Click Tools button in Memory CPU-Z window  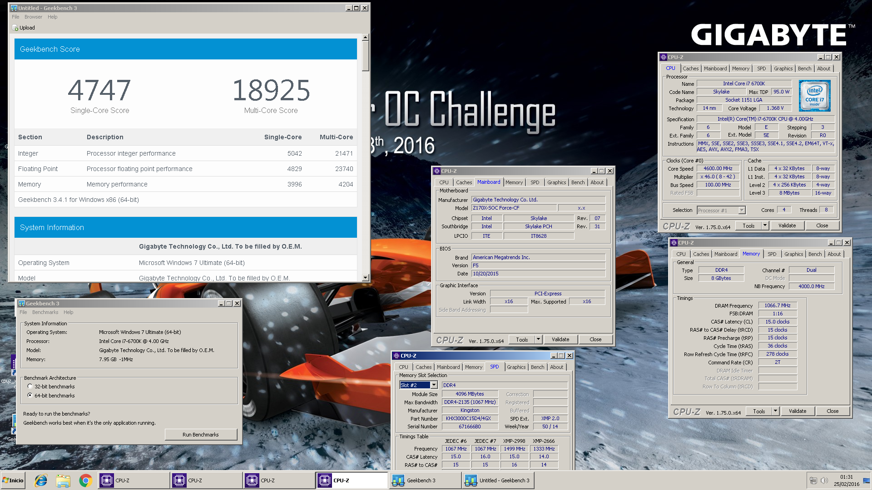[x=759, y=411]
